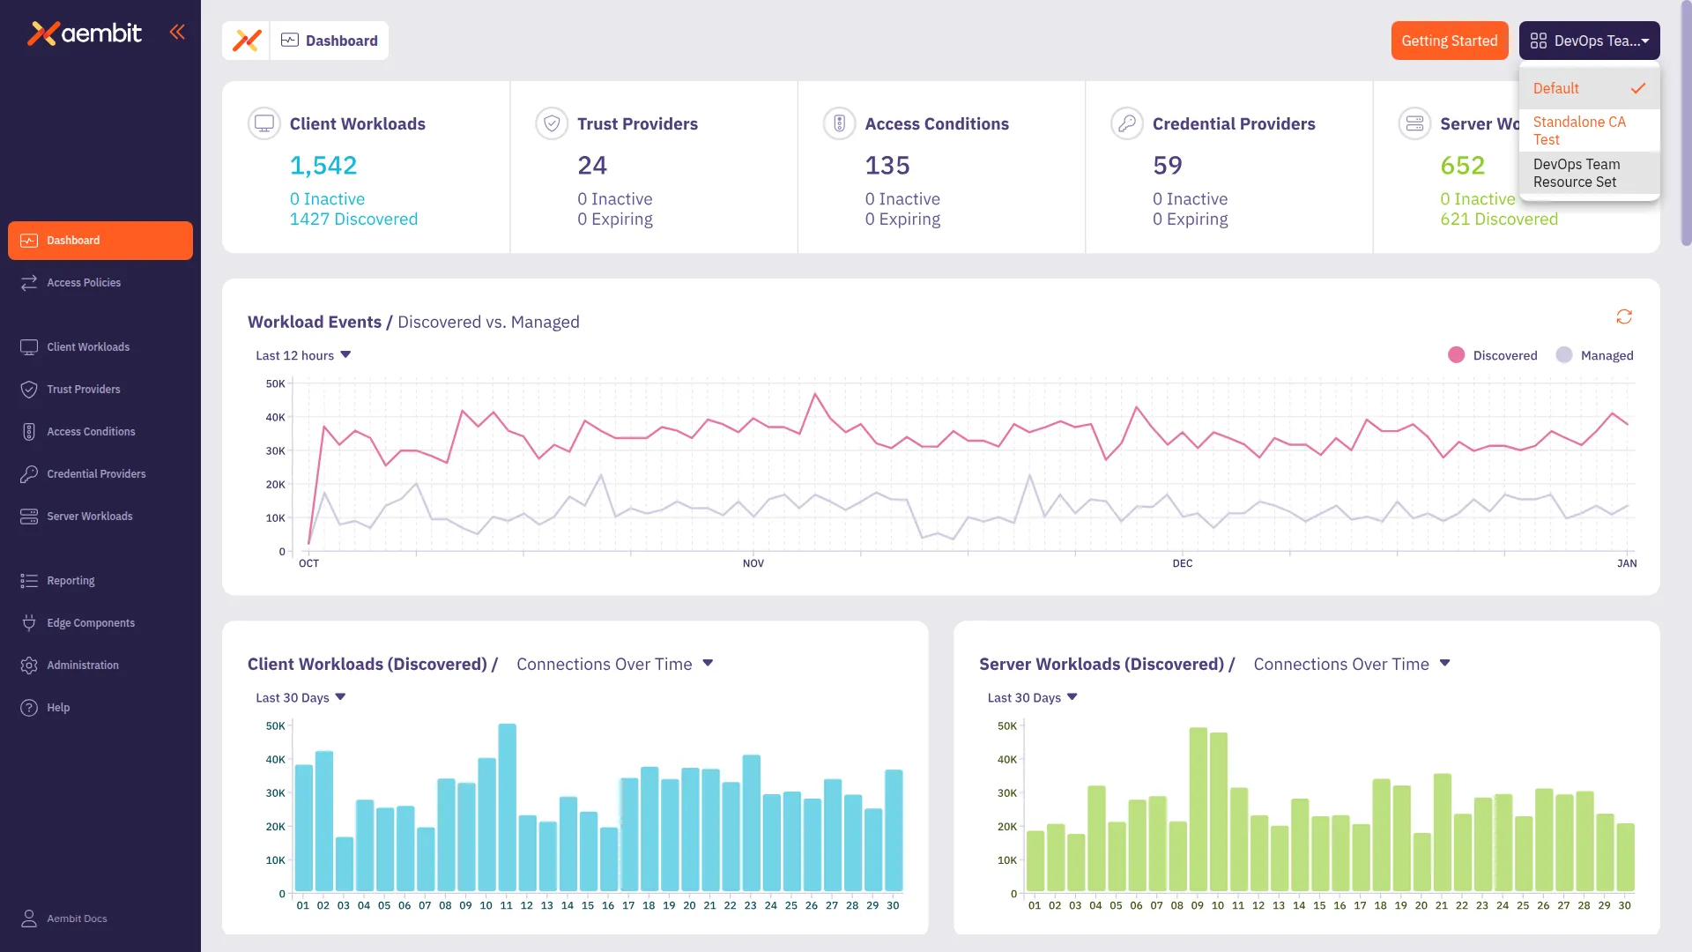Select the Trust Providers shield icon in sidebar

(27, 389)
